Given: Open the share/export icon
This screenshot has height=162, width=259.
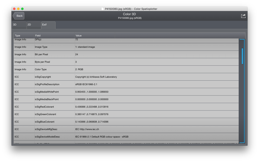Looking at the screenshot, I should tap(243, 16).
